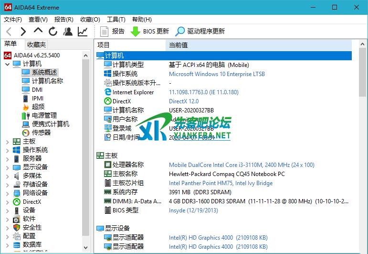Go up one level with Up arrow
The image size is (368, 254).
[38, 31]
